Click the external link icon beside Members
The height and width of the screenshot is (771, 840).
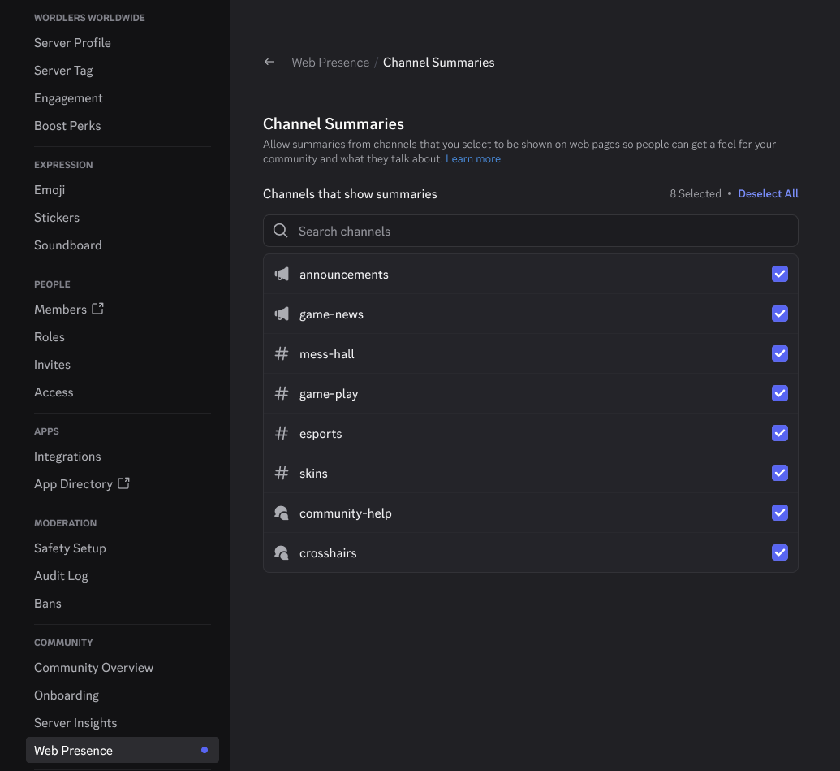[97, 308]
